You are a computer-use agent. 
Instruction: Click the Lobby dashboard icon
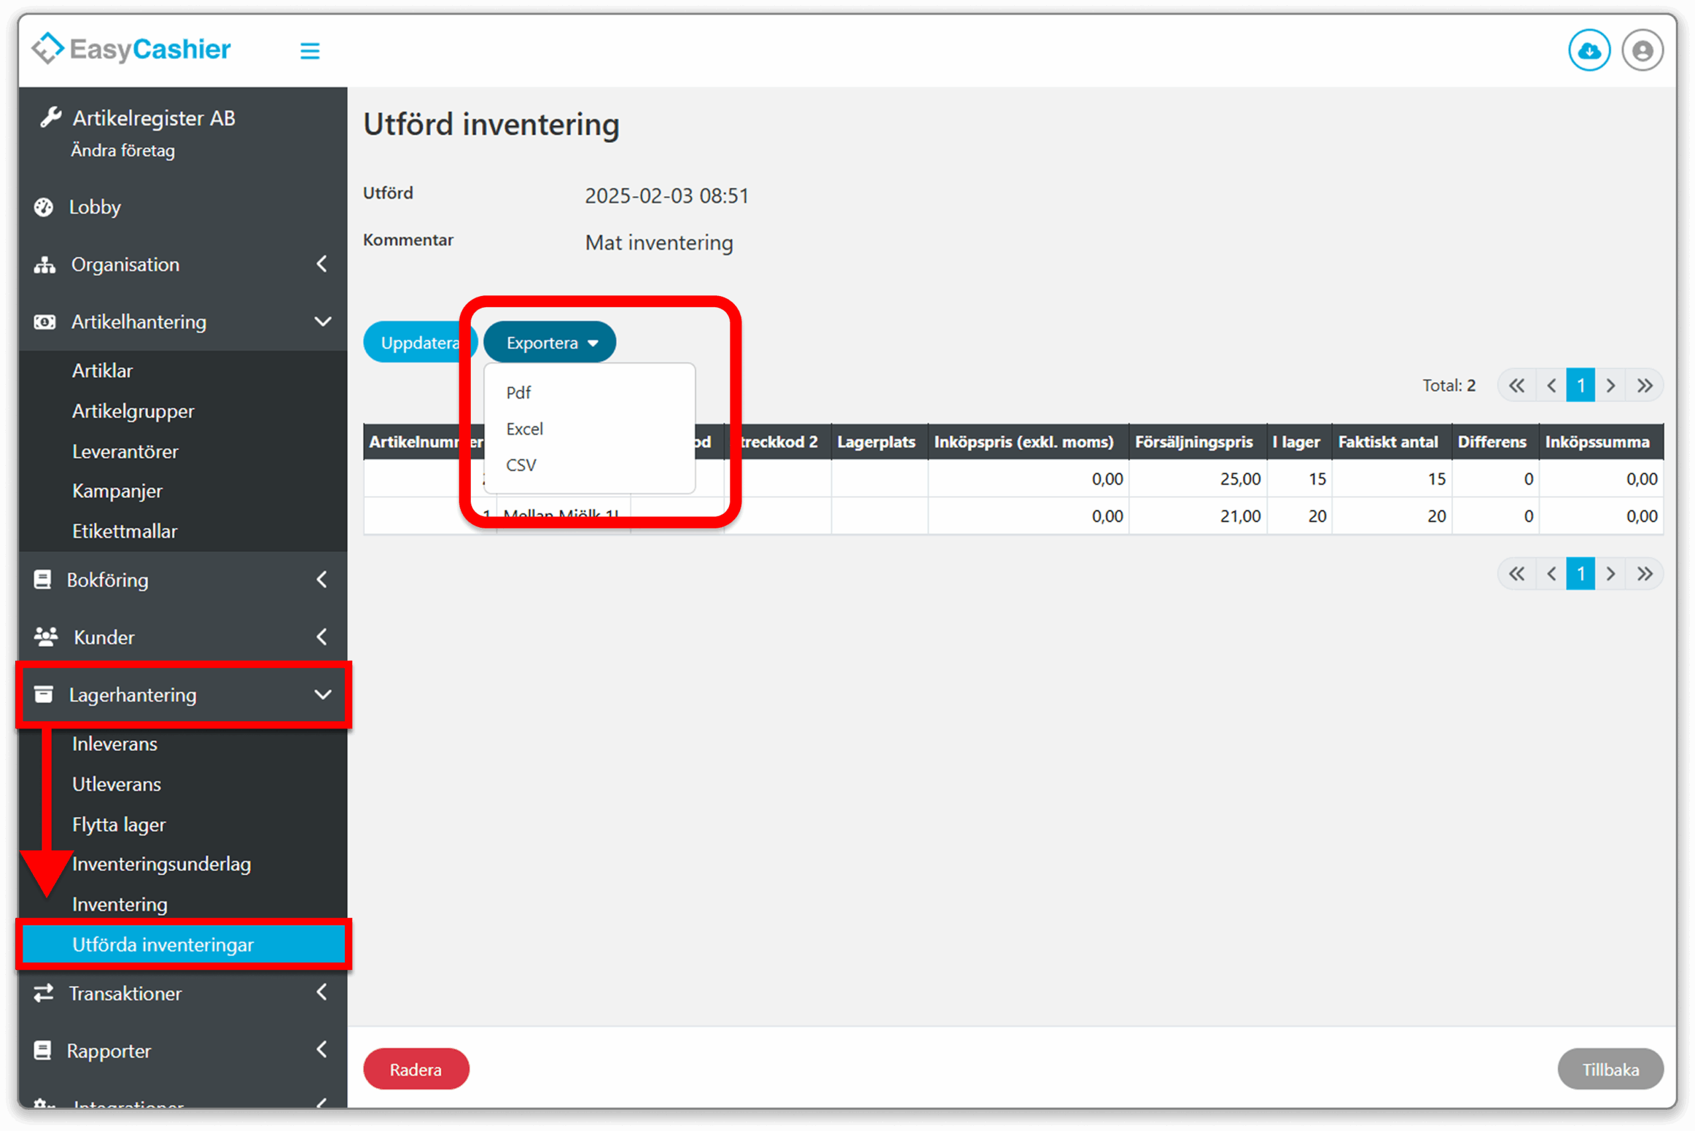tap(44, 207)
